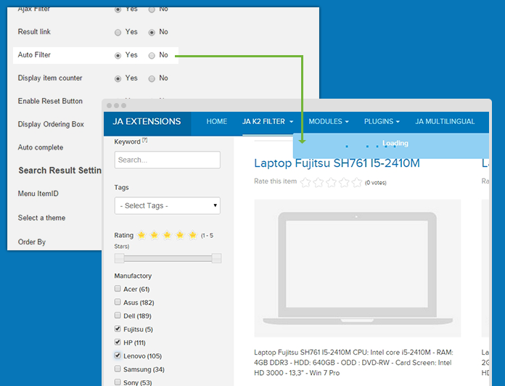The width and height of the screenshot is (505, 386).
Task: Open JA Multilingual menu item
Action: tap(445, 122)
